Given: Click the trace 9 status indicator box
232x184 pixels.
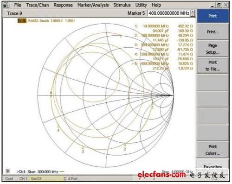Looking at the screenshot, I should [x=7, y=171].
